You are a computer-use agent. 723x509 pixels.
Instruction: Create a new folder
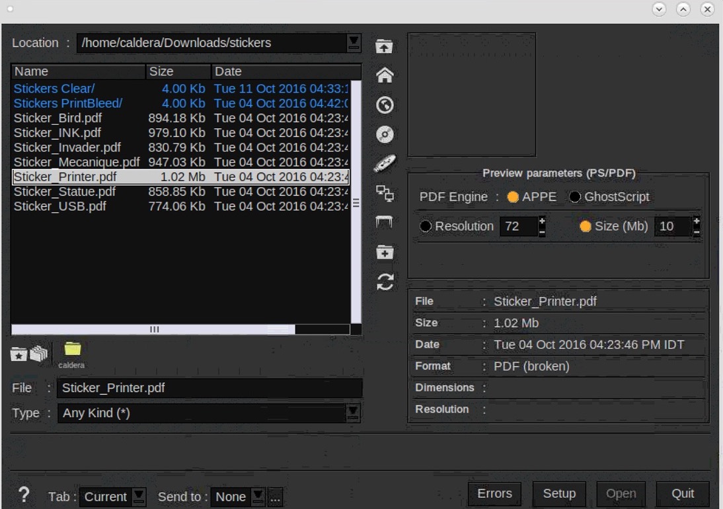(x=384, y=252)
